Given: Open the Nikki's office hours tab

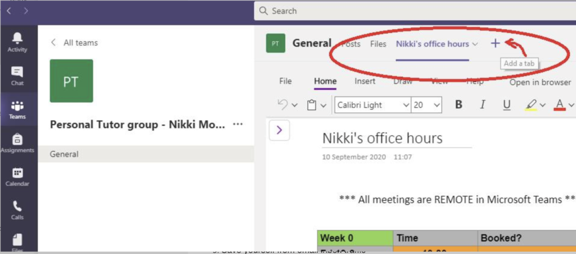Looking at the screenshot, I should point(433,44).
